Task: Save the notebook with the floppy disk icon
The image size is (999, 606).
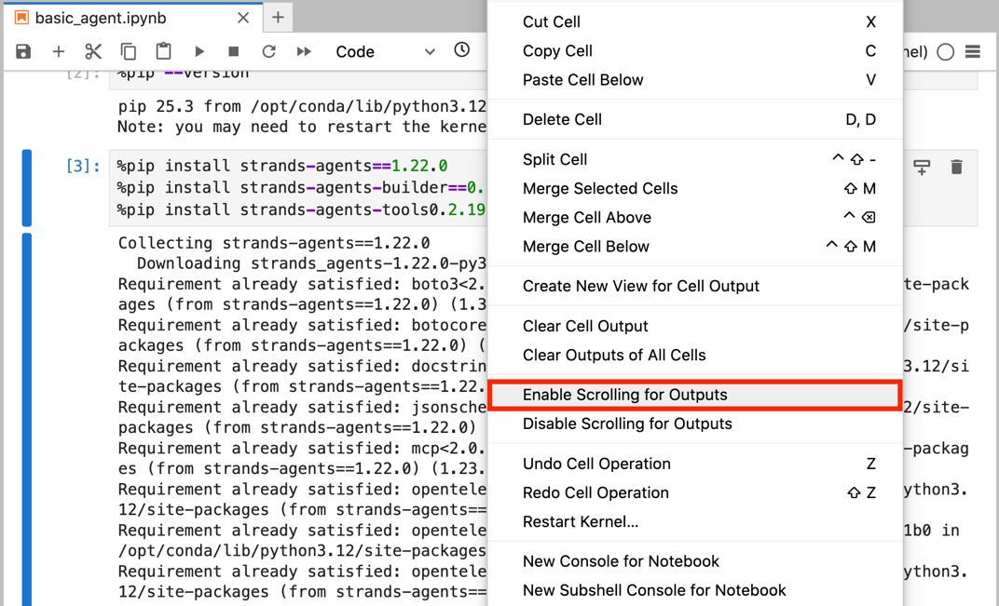Action: (x=23, y=51)
